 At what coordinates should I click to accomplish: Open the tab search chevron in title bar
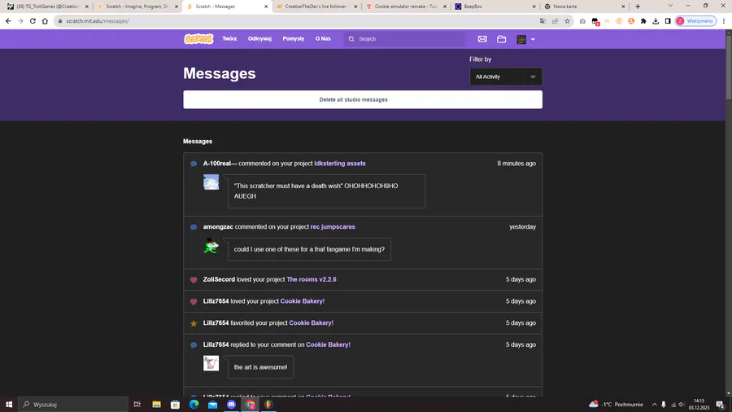(x=670, y=6)
